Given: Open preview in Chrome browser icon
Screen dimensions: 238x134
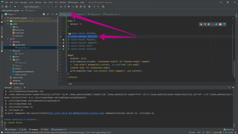Looking at the screenshot, I should [201, 25].
